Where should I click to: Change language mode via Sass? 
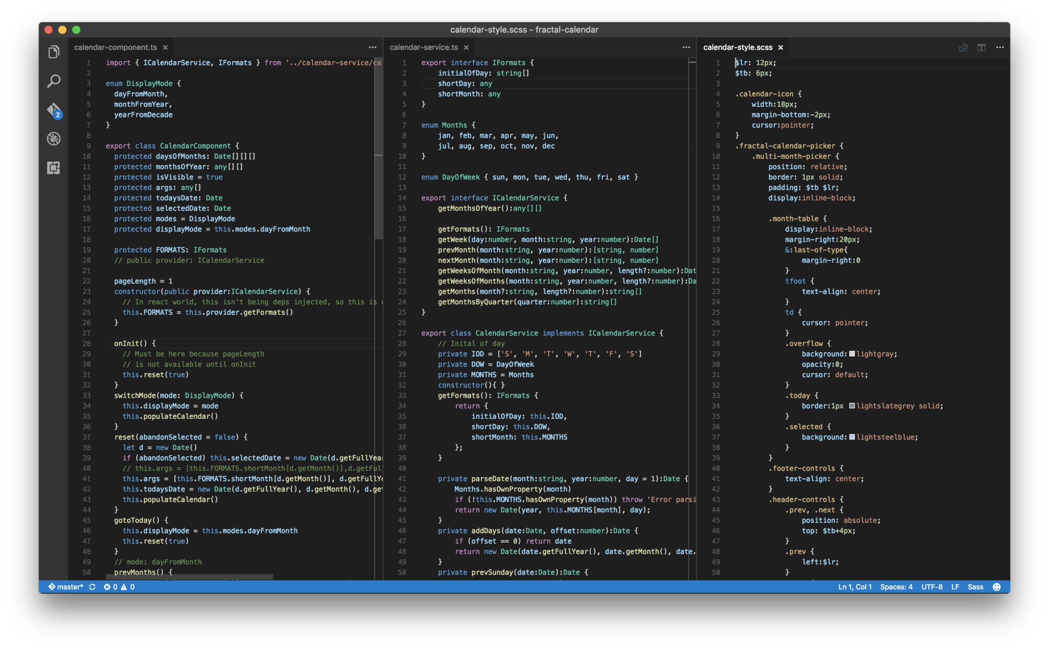tap(975, 587)
